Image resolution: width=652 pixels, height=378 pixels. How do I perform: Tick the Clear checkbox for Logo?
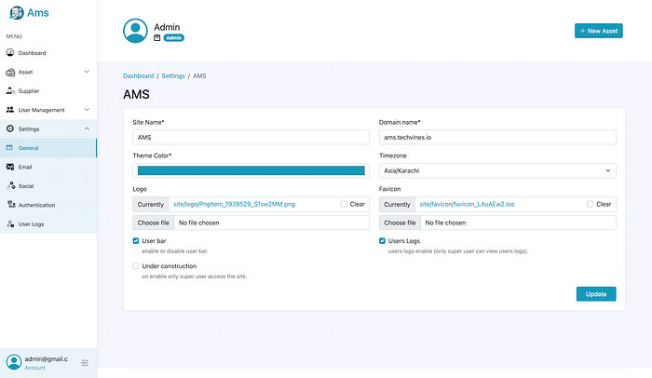coord(344,204)
